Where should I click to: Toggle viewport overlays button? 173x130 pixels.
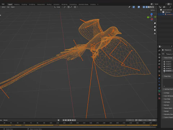point(139,7)
